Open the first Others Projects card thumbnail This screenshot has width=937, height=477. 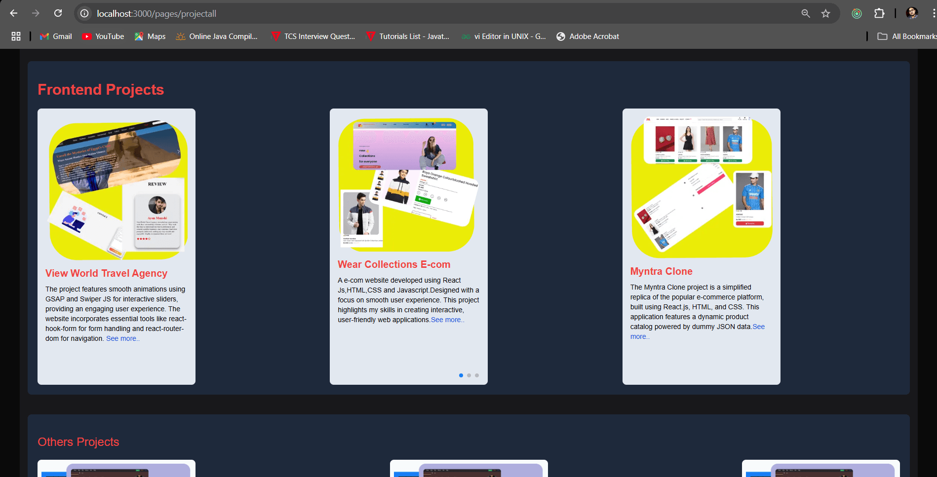117,469
